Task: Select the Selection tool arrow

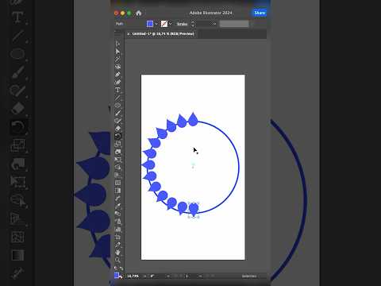Action: pyautogui.click(x=117, y=44)
